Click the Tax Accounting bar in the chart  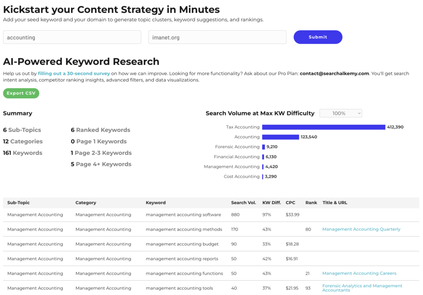(323, 127)
